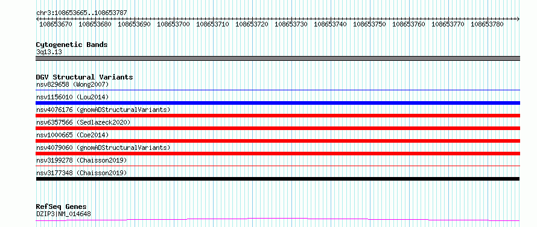The width and height of the screenshot is (537, 227).
Task: Open the DGV Structural Variants track title
Action: point(84,77)
